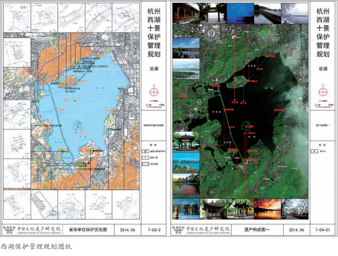Viewport: 338px width, 256px height.
Task: Click the red scale bar on sheet T-04-01
Action: click(x=323, y=106)
